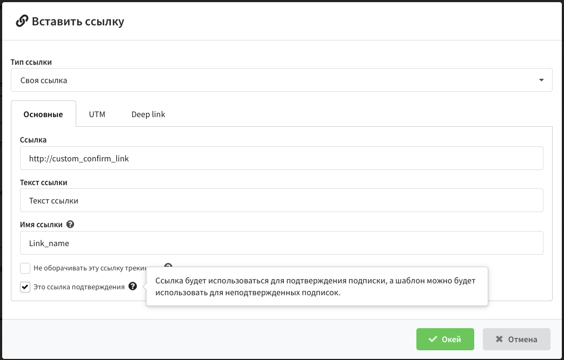Uncheck the Это ссылка подтверждения checkbox
Viewport: 564px width, 360px height.
[25, 287]
